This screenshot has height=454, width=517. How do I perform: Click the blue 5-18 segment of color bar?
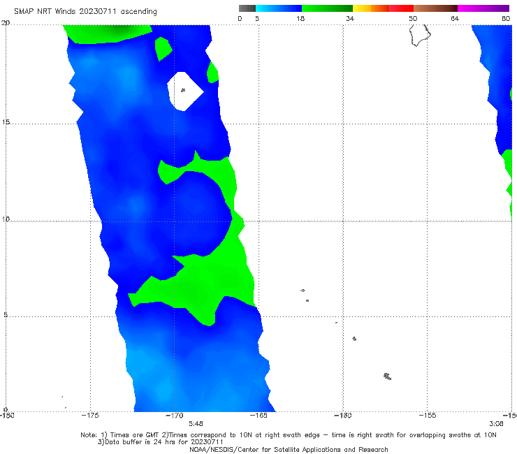[x=279, y=8]
